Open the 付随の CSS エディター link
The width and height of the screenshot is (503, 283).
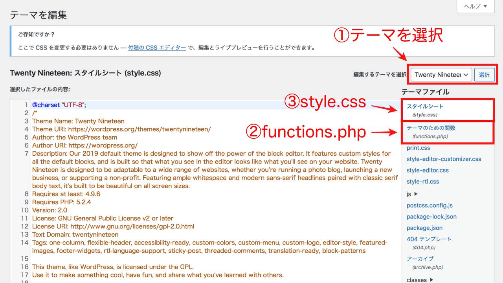(x=157, y=48)
